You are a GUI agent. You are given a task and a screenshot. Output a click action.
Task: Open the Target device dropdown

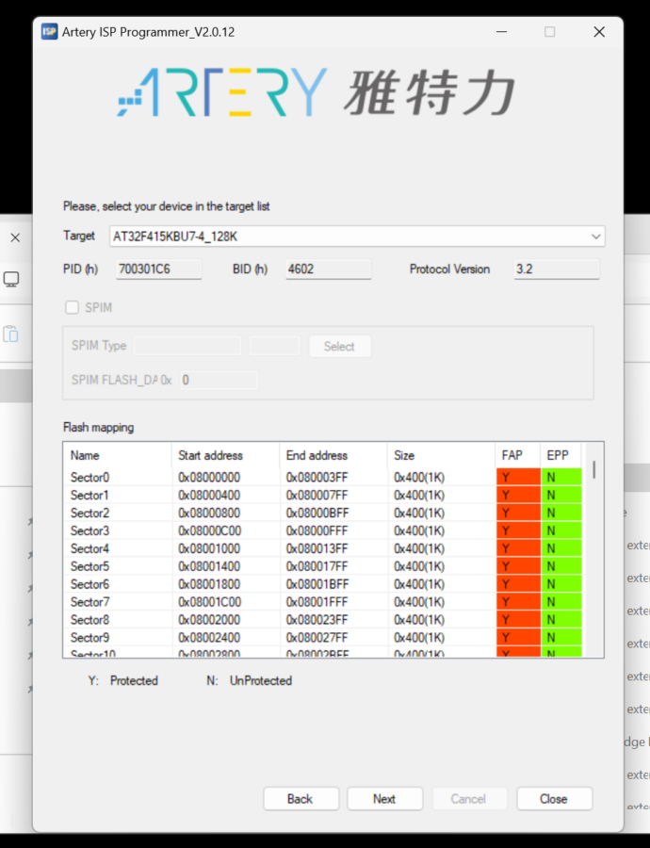(357, 236)
